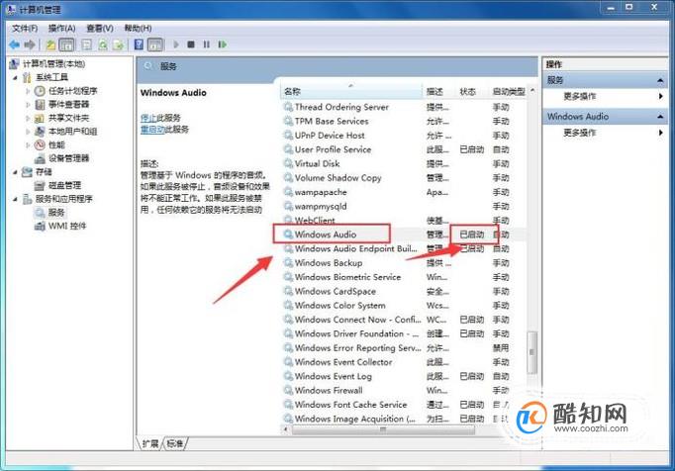The width and height of the screenshot is (675, 471).
Task: Open the 文件(F) menu
Action: tap(25, 28)
